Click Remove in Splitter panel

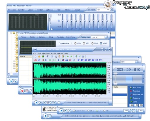click(x=135, y=91)
